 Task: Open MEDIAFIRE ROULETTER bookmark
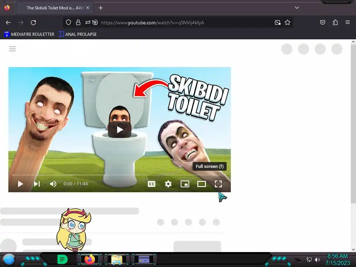29,34
